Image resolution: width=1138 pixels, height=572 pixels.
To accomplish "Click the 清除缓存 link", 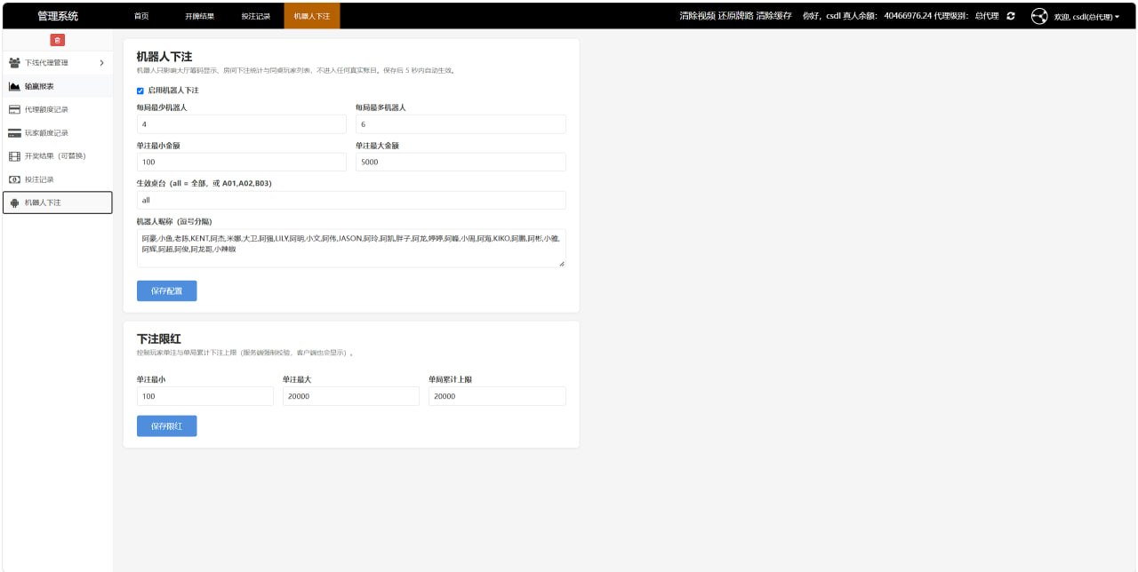I will (773, 16).
